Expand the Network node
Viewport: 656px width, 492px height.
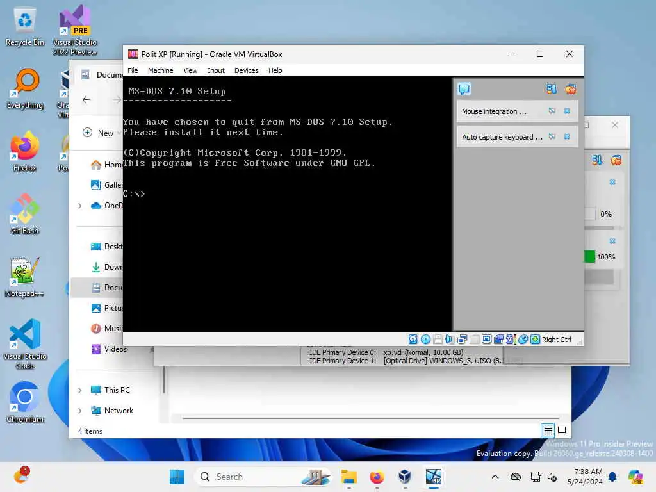[x=80, y=411]
